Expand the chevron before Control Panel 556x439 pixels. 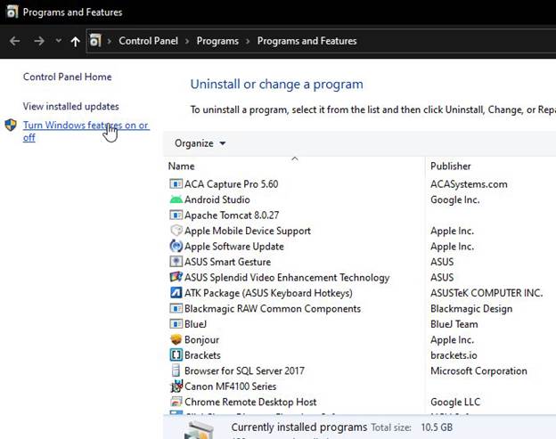[x=110, y=41]
